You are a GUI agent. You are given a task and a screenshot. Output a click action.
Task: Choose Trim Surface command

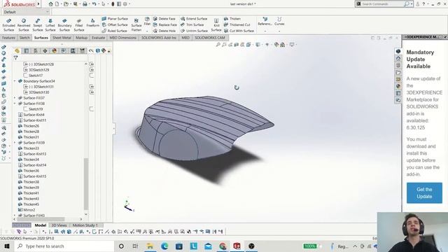pos(192,25)
